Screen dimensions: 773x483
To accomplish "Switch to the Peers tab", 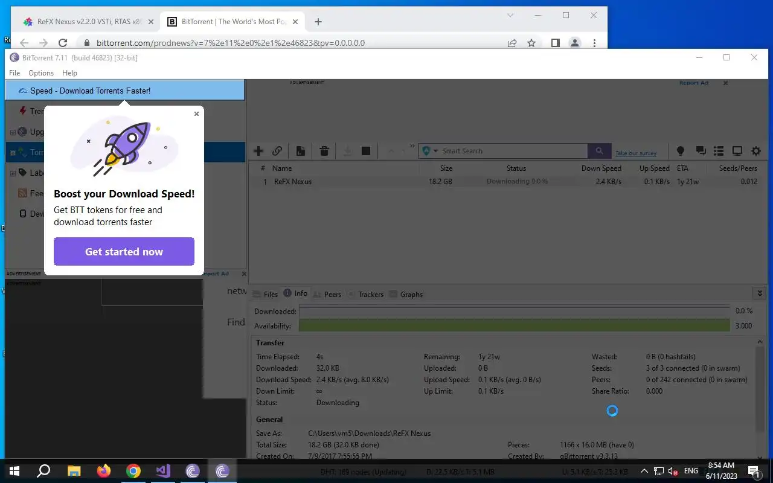I will pyautogui.click(x=327, y=294).
